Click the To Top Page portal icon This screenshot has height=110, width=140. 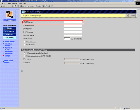tap(10, 15)
